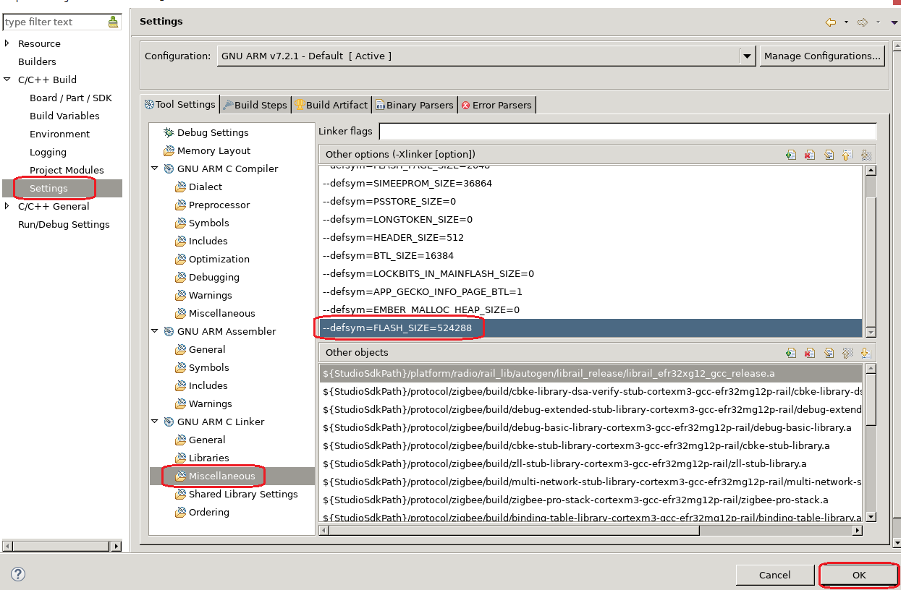Switch to the Build Artifact tab

[331, 105]
